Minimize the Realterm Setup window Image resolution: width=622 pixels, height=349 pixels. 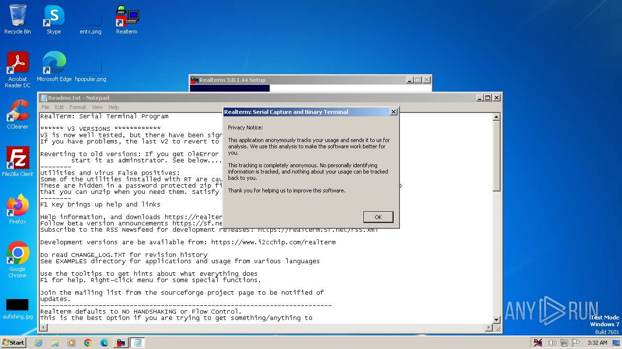coord(410,80)
